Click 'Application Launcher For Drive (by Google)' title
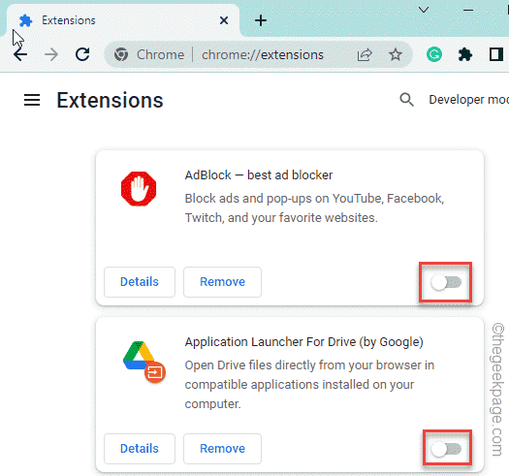 click(303, 342)
